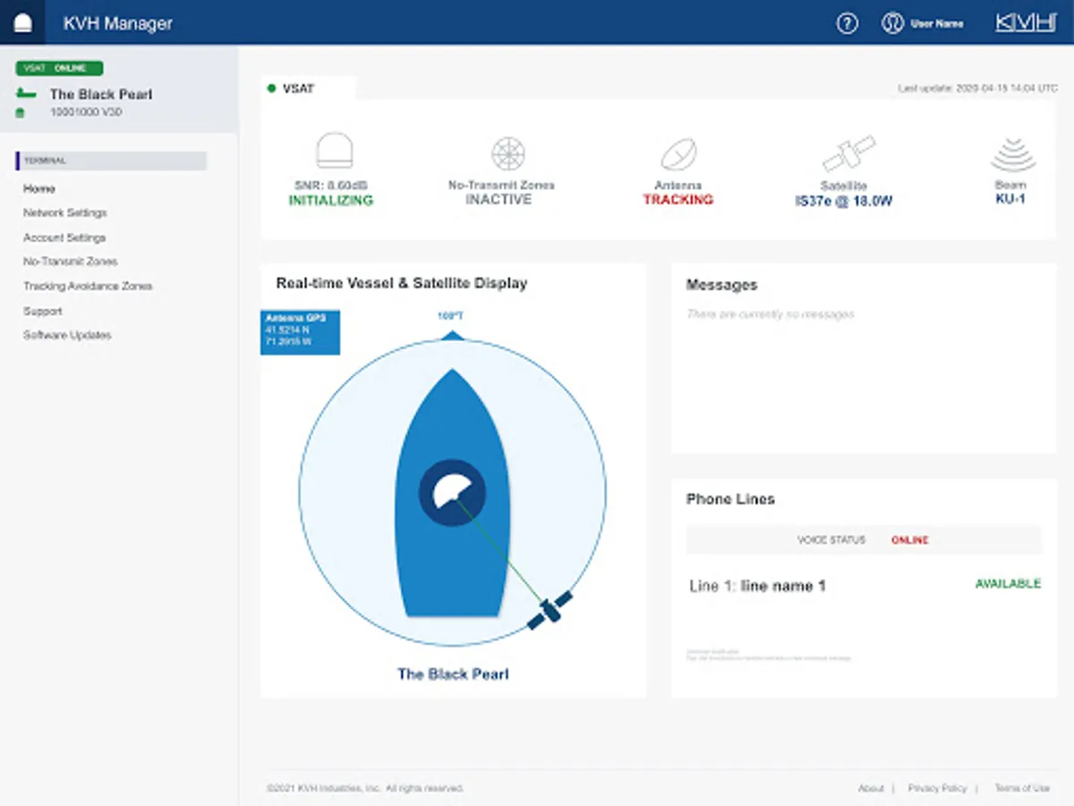Click the Satellite icon in status panel
Image resolution: width=1074 pixels, height=806 pixels.
point(848,154)
